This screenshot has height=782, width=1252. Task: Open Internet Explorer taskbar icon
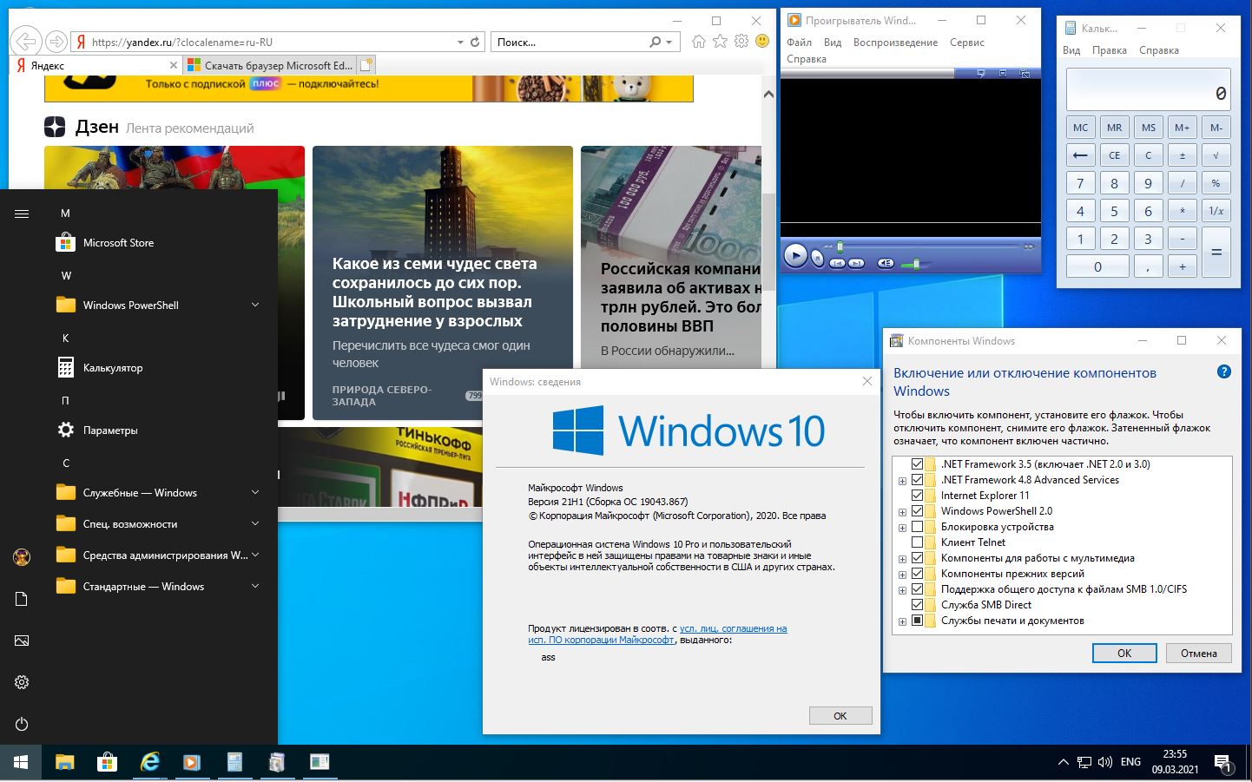(x=149, y=762)
